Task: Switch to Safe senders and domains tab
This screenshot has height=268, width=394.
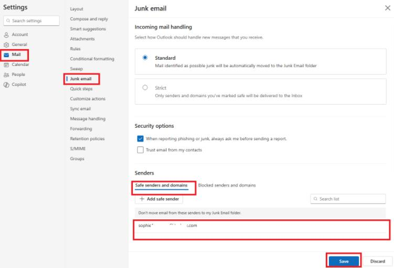Action: tap(161, 185)
